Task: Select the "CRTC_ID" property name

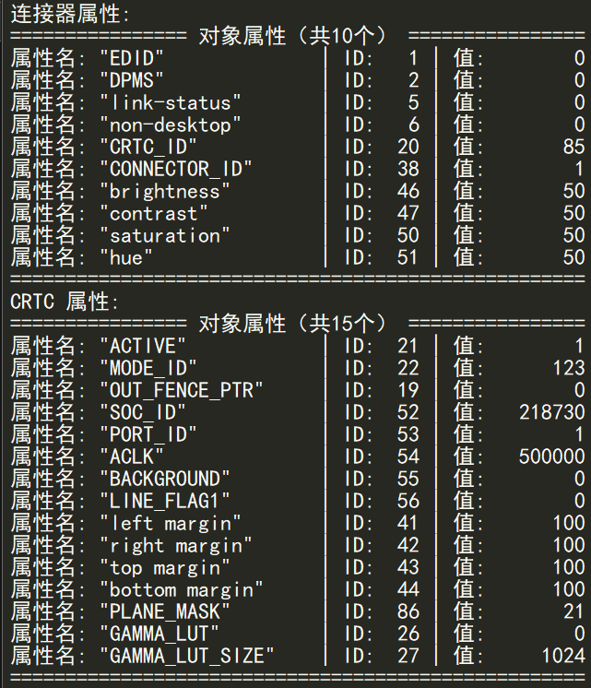Action: (148, 147)
